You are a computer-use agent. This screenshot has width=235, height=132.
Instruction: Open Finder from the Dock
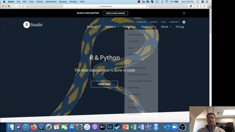(x=11, y=127)
